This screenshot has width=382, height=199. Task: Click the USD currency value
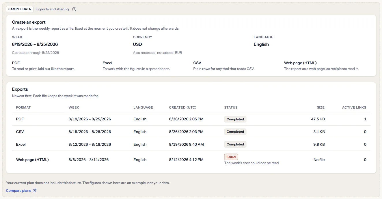137,44
